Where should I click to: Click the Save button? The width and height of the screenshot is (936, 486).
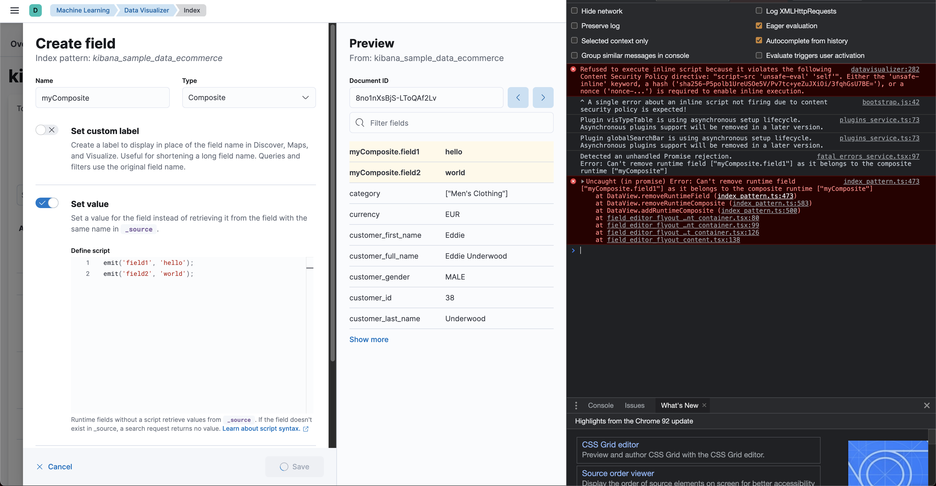tap(295, 467)
